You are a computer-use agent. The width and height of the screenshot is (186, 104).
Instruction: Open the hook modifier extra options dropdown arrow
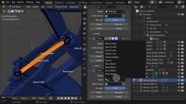(x=120, y=38)
